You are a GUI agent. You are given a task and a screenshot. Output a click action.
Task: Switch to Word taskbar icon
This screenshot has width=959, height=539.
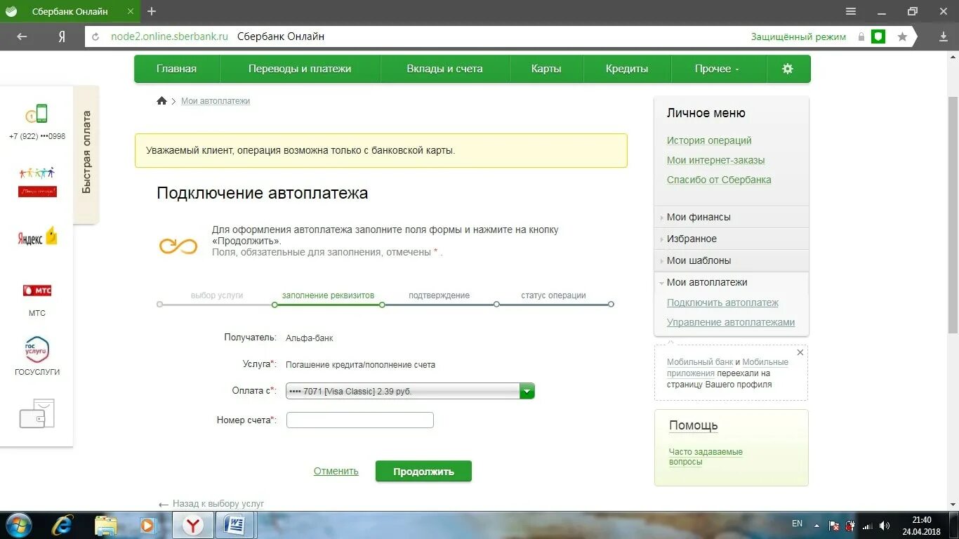235,525
